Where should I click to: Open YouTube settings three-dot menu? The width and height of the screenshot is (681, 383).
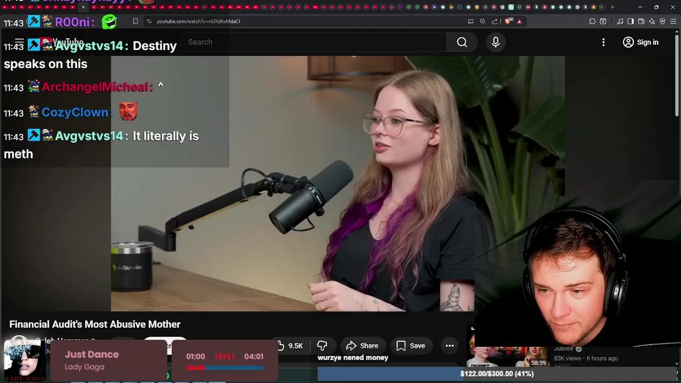(603, 42)
